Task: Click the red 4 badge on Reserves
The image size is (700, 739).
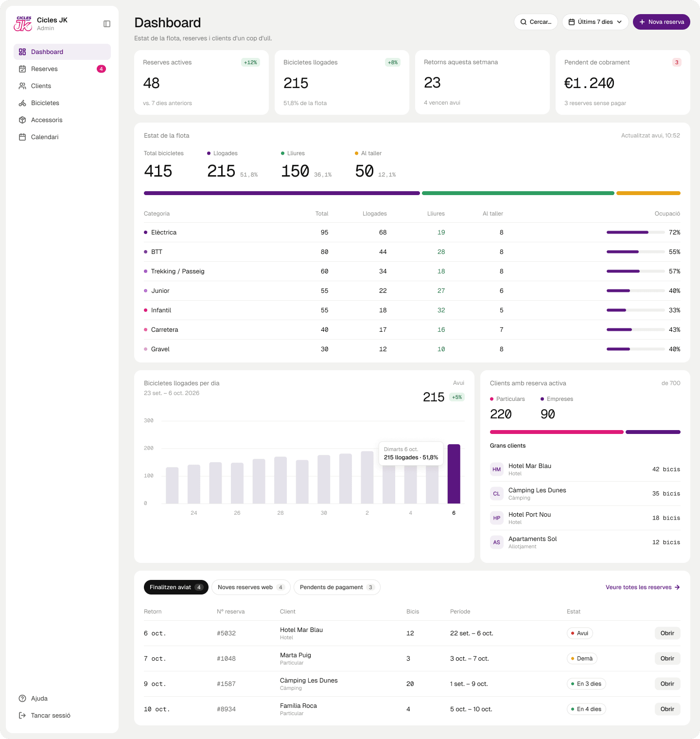Action: (101, 69)
